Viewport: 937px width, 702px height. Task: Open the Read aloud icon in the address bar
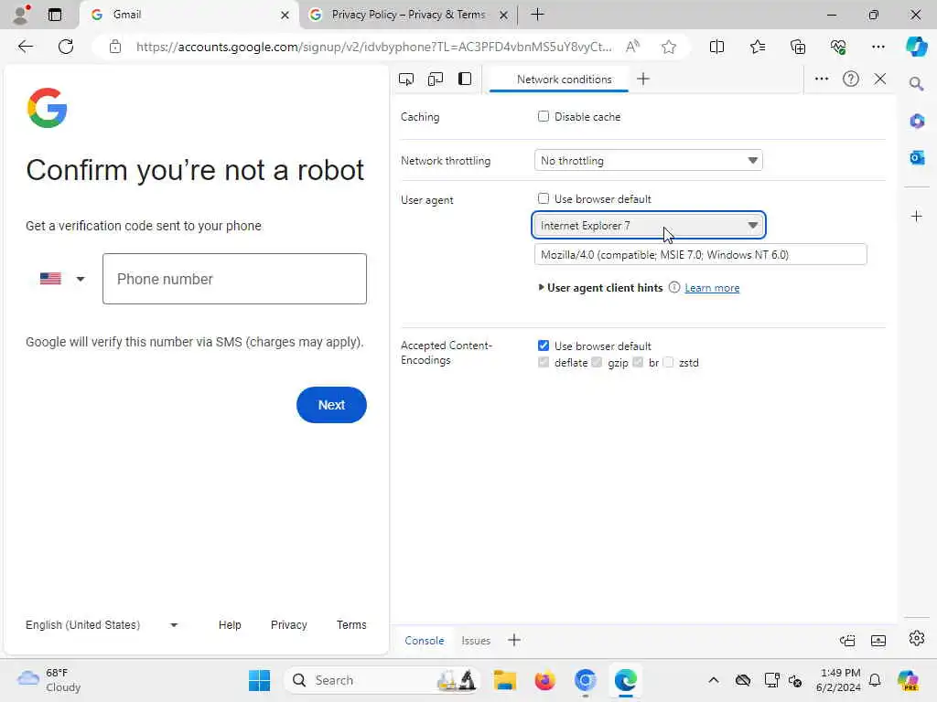(632, 47)
